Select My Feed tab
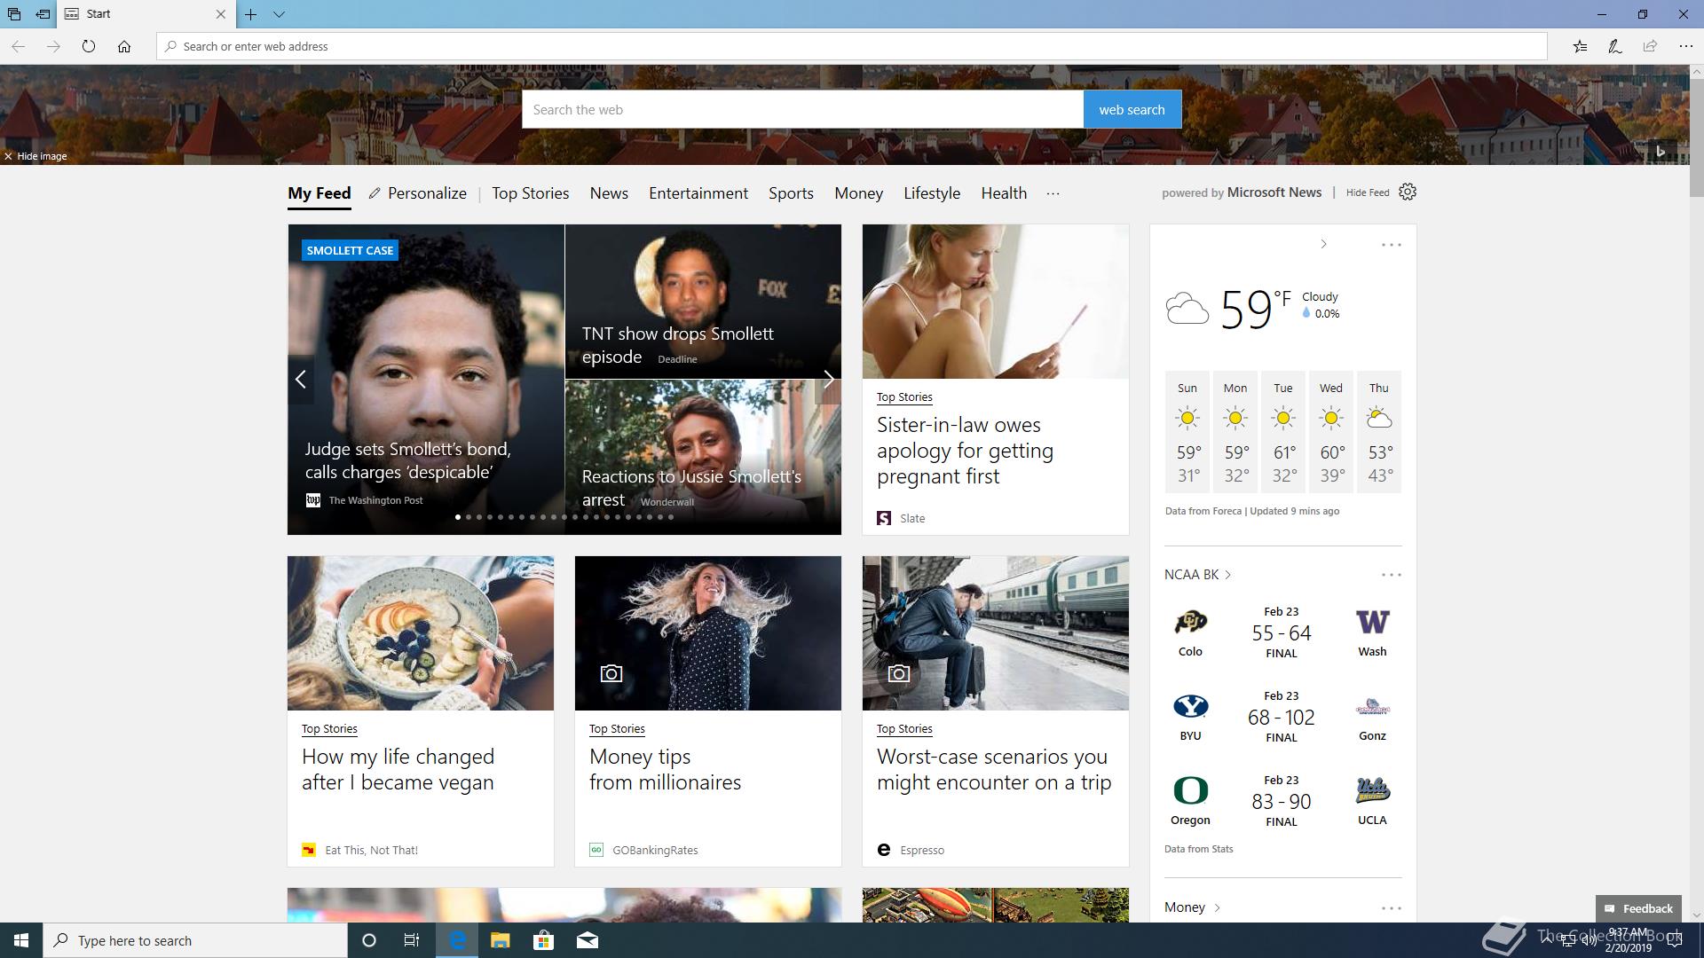This screenshot has width=1704, height=958. [319, 193]
